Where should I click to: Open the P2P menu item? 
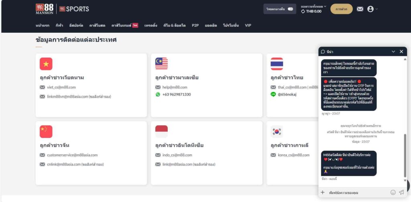click(195, 25)
